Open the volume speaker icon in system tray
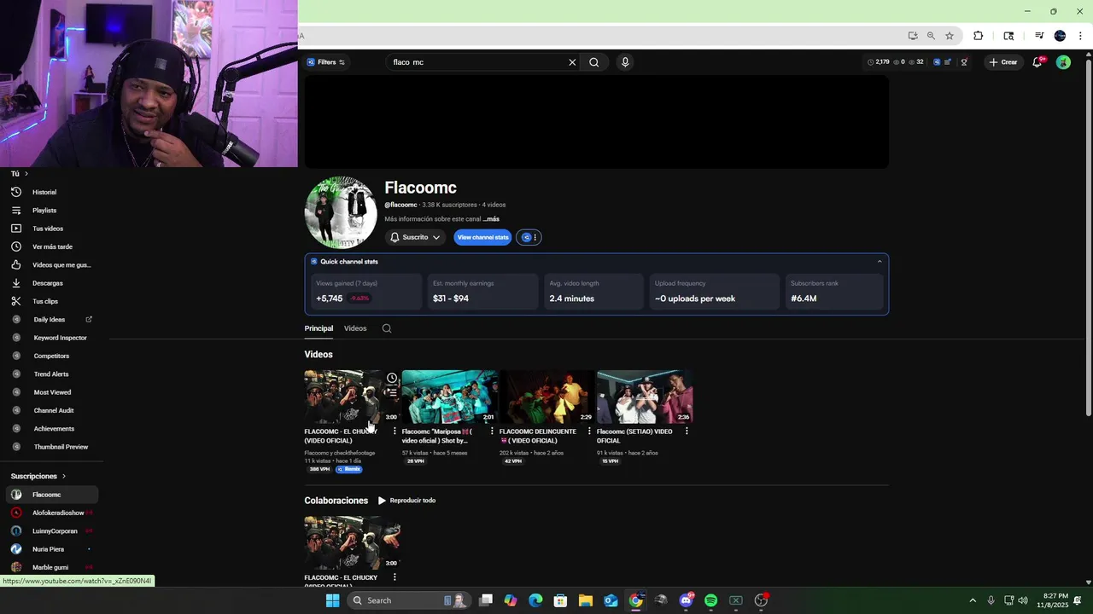This screenshot has width=1093, height=614. tap(1023, 600)
